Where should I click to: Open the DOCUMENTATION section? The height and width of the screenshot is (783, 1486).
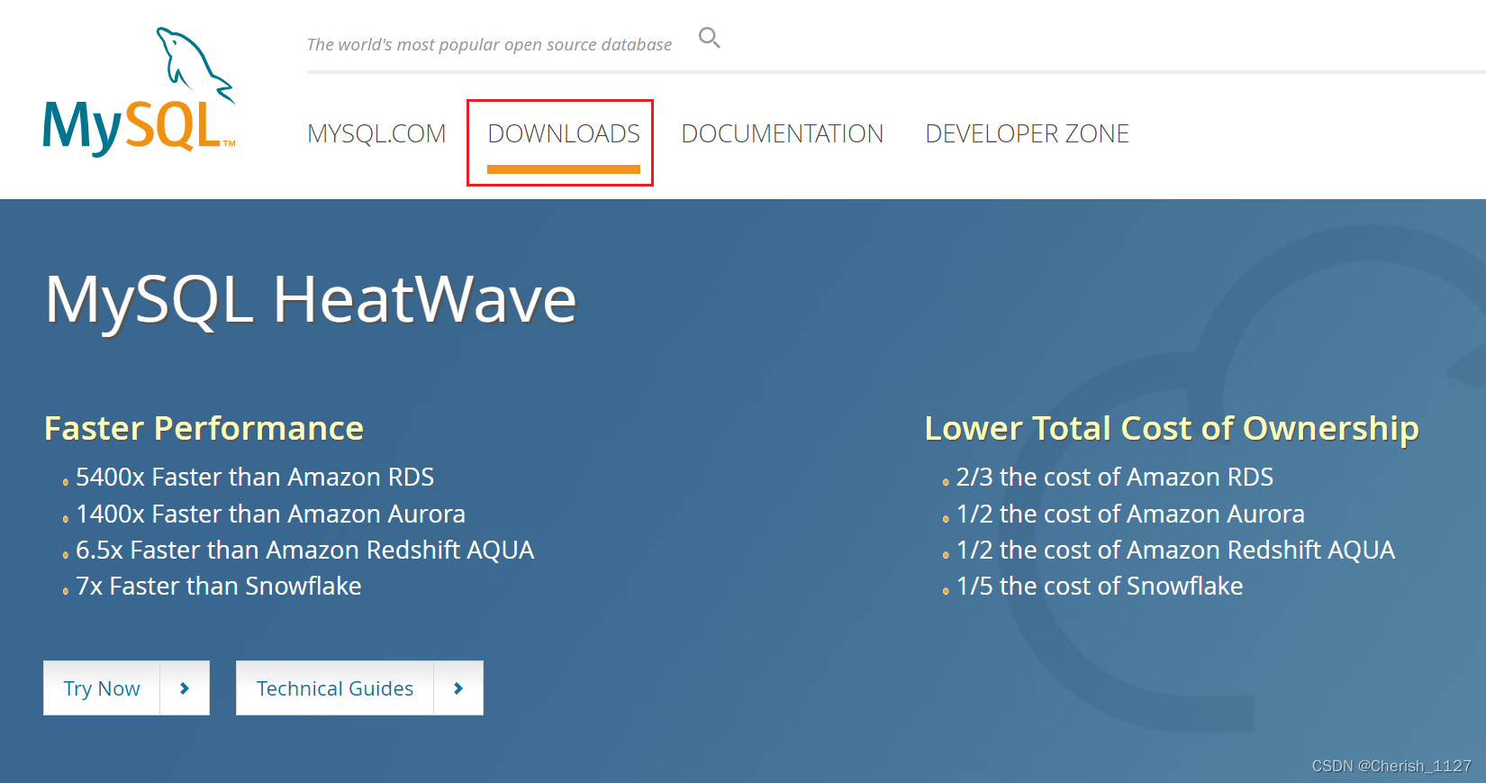click(782, 133)
